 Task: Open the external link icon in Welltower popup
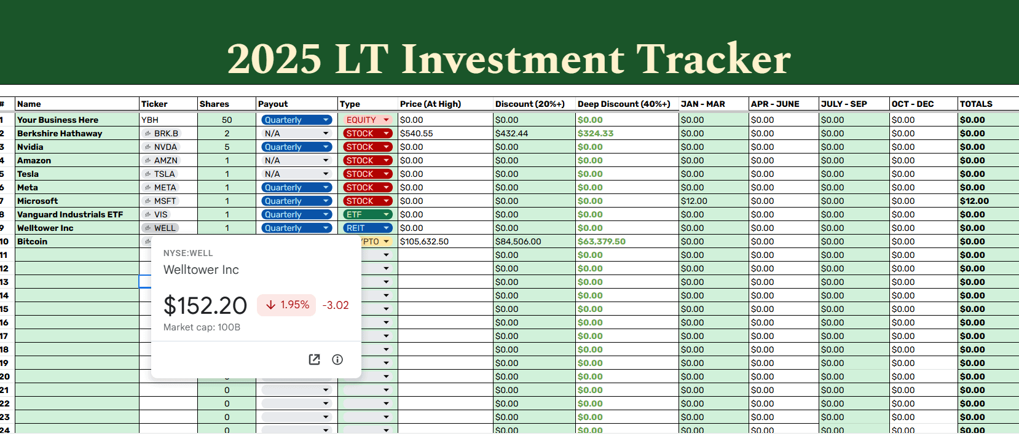314,359
